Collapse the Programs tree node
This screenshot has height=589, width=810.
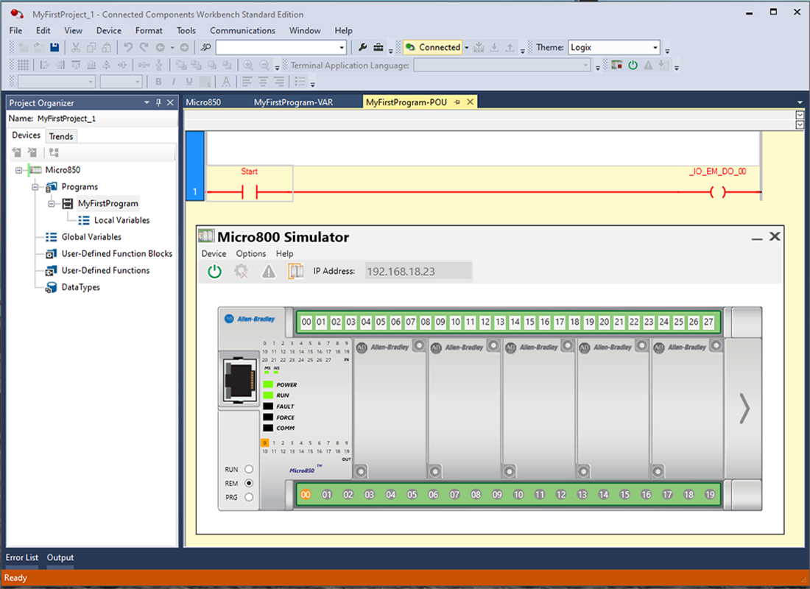pos(35,186)
